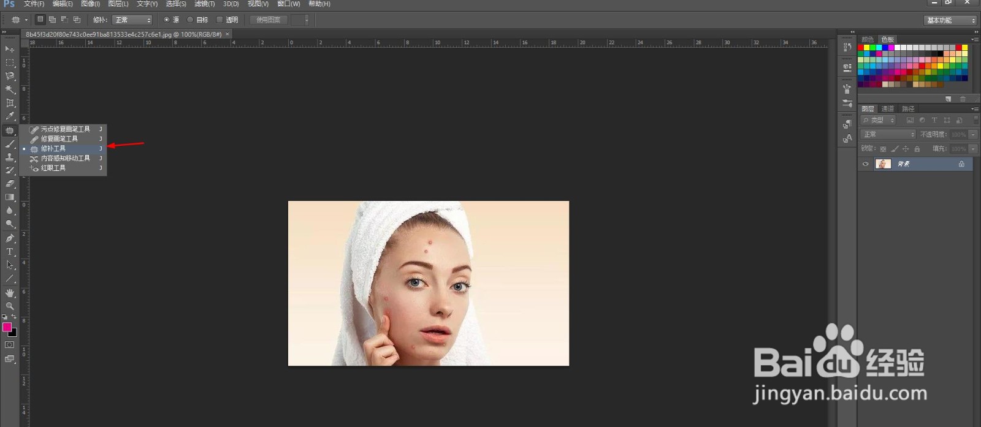Viewport: 981px width, 427px height.
Task: Select the Clone Stamp tool
Action: tap(10, 157)
